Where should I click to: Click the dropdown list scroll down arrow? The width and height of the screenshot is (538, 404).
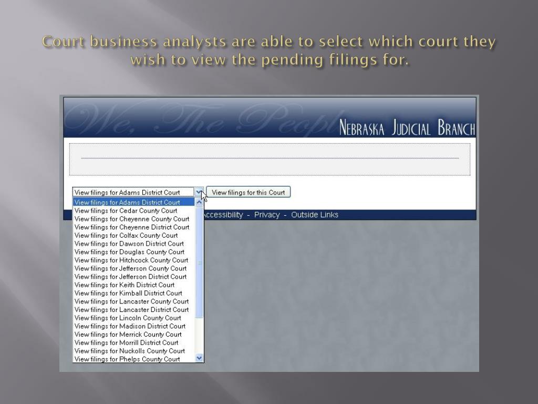199,358
